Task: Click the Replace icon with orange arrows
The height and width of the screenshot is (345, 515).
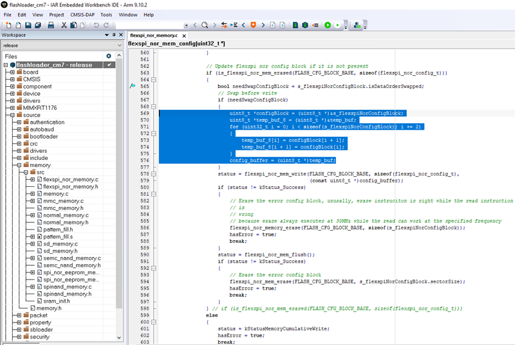Action: (224, 25)
